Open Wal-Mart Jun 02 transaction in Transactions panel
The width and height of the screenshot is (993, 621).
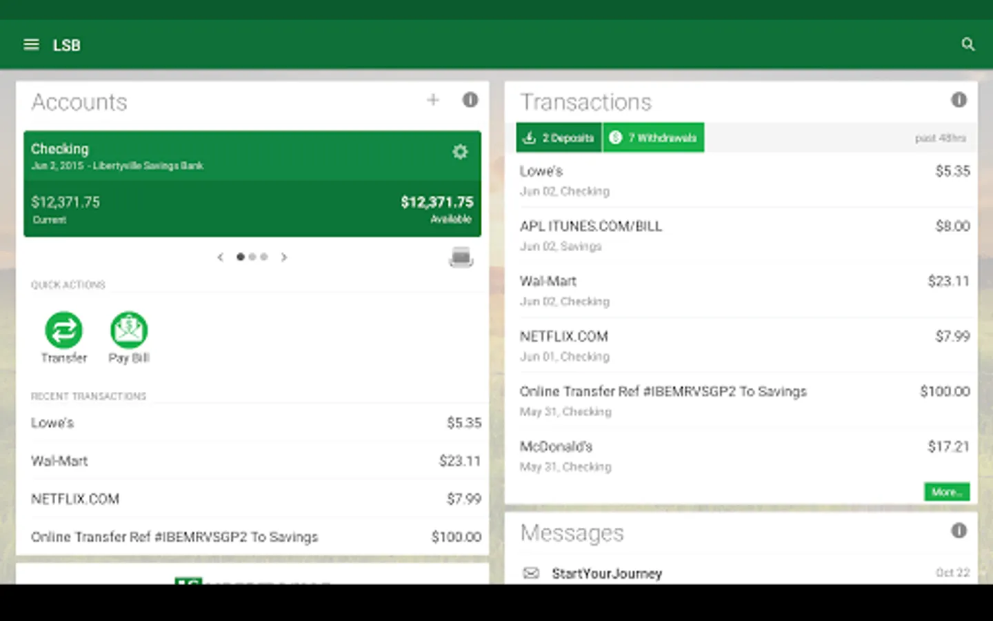tap(745, 290)
